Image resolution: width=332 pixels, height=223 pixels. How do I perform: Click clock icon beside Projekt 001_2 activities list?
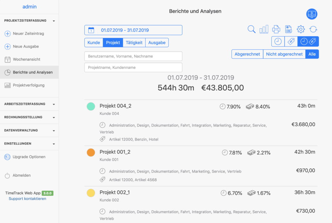pyautogui.click(x=103, y=171)
